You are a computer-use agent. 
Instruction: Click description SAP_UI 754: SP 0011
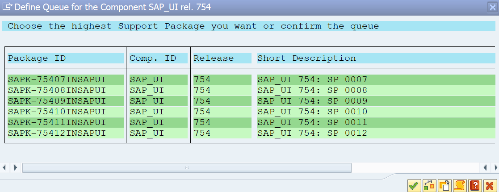click(x=377, y=122)
